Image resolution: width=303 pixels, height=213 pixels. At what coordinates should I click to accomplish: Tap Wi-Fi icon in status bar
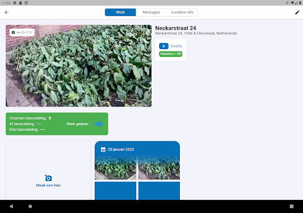click(292, 3)
